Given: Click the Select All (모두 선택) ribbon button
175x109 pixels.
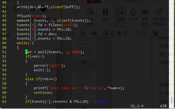Looking at the screenshot, I should click(x=90, y=17).
